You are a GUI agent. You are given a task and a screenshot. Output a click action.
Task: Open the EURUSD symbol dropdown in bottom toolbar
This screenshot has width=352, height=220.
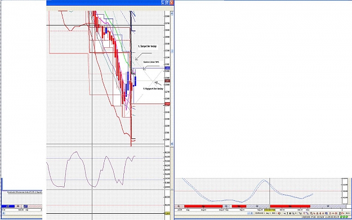coord(260,213)
